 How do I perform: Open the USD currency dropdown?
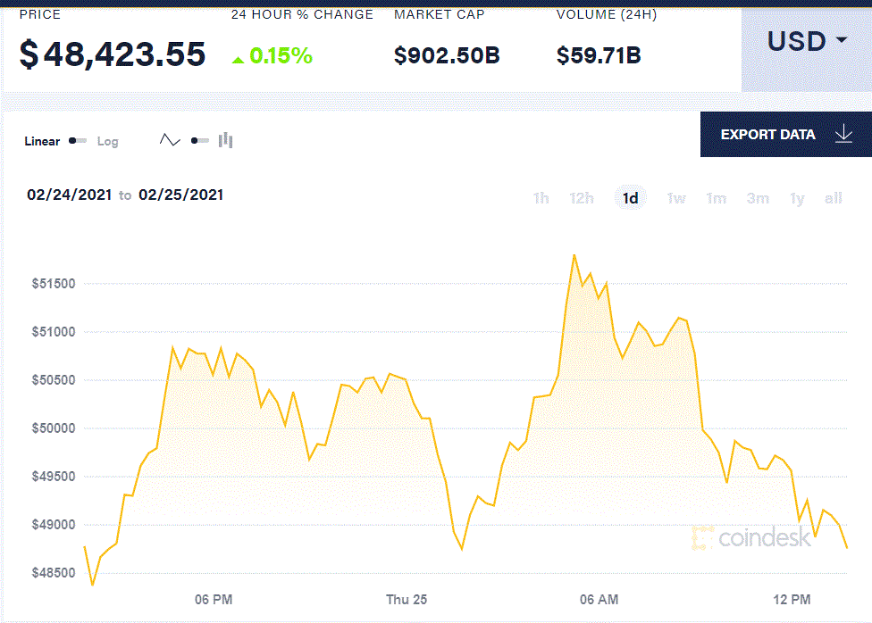[803, 41]
